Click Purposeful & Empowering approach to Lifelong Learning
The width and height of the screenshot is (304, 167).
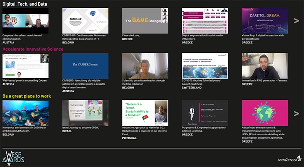[x=204, y=129]
